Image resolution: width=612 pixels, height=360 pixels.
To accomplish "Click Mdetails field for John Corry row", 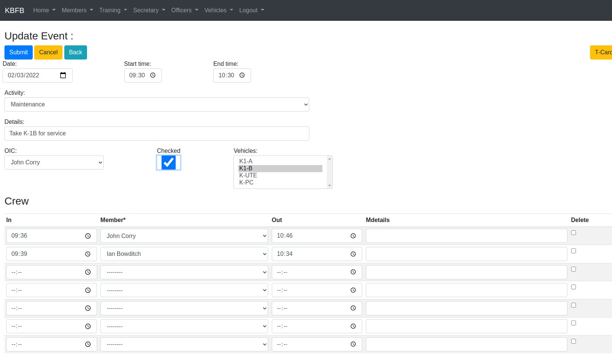I will click(x=466, y=236).
